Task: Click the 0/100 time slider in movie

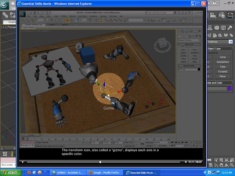Action: click(x=31, y=135)
